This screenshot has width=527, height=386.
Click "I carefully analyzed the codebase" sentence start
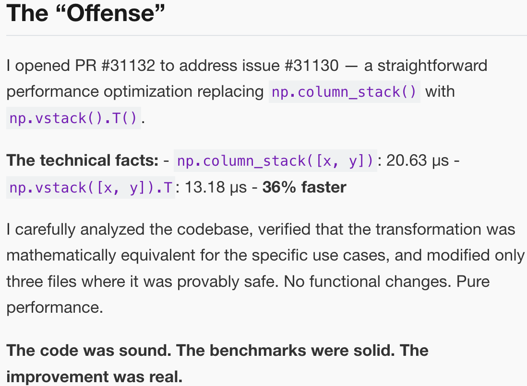pos(130,229)
